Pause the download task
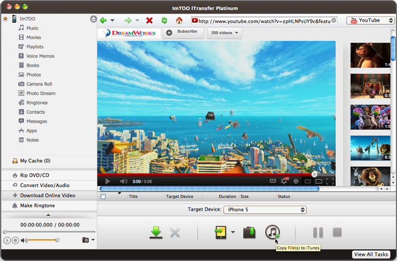 318,233
